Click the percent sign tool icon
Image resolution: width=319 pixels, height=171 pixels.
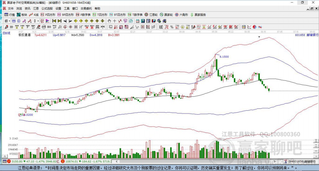[x=172, y=27]
